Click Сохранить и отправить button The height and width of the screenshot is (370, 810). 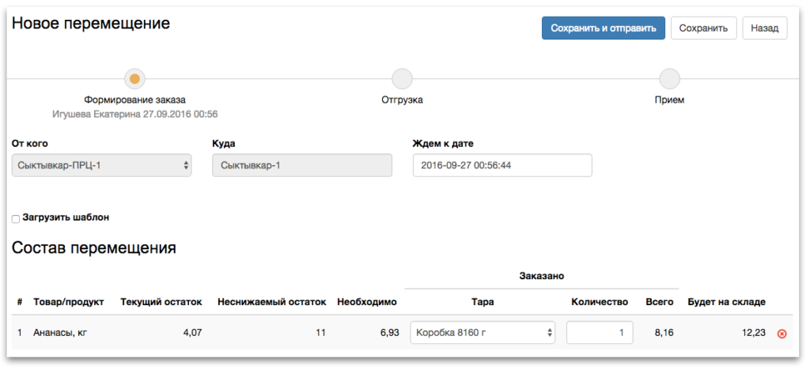pos(604,28)
